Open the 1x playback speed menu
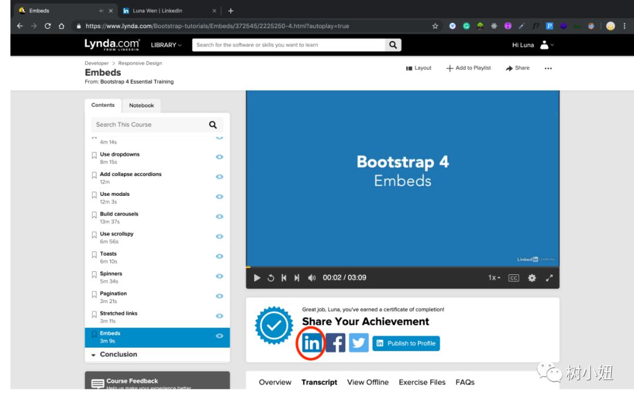The image size is (634, 401). 494,278
